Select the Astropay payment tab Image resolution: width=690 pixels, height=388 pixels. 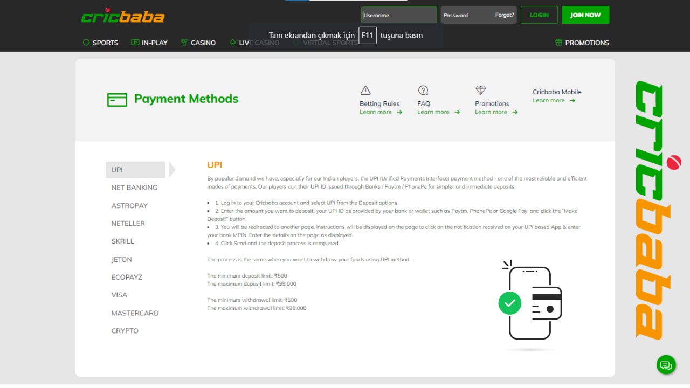[129, 206]
